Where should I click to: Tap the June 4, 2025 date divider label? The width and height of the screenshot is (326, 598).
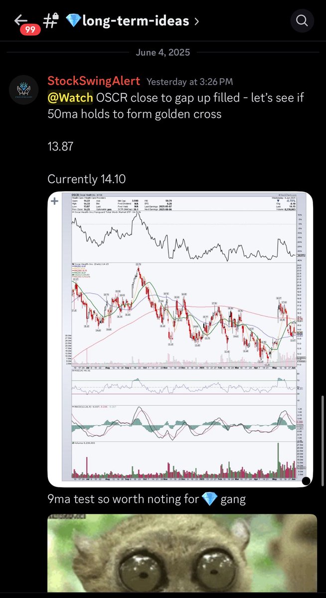[163, 53]
